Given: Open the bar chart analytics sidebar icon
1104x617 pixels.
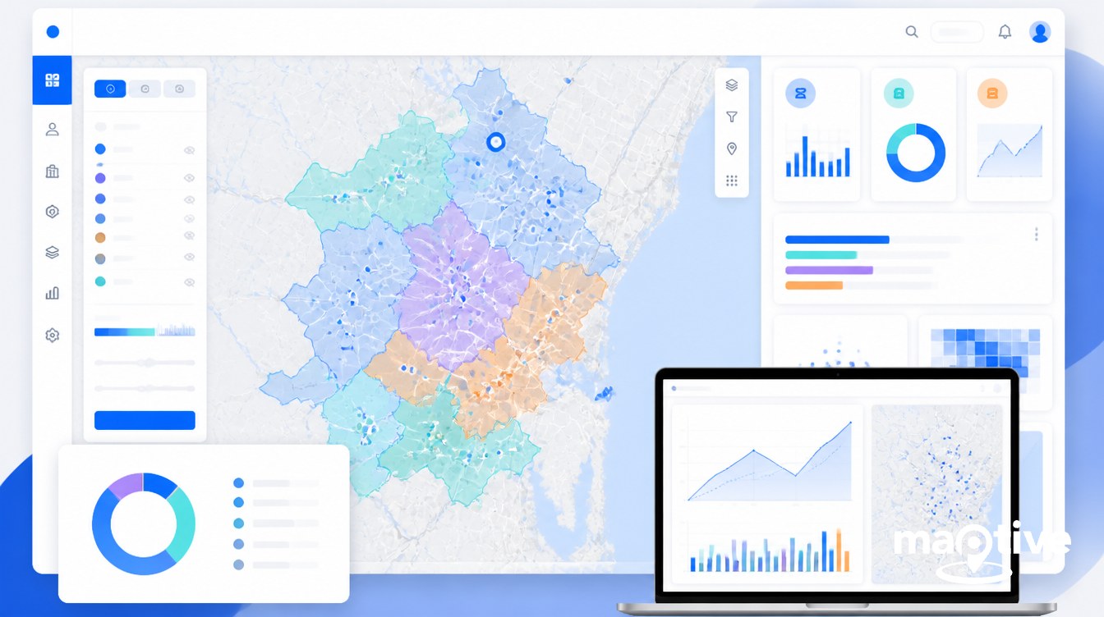Looking at the screenshot, I should point(53,293).
